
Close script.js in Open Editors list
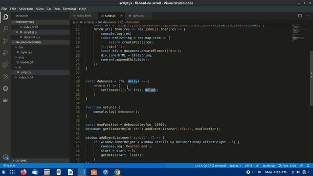tap(17, 32)
